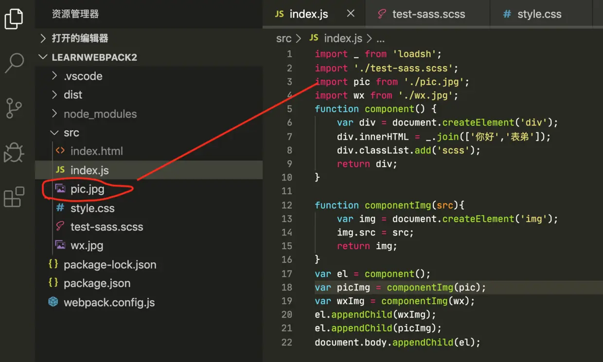Image resolution: width=603 pixels, height=362 pixels.
Task: Click line number 22 in the gutter
Action: [286, 342]
